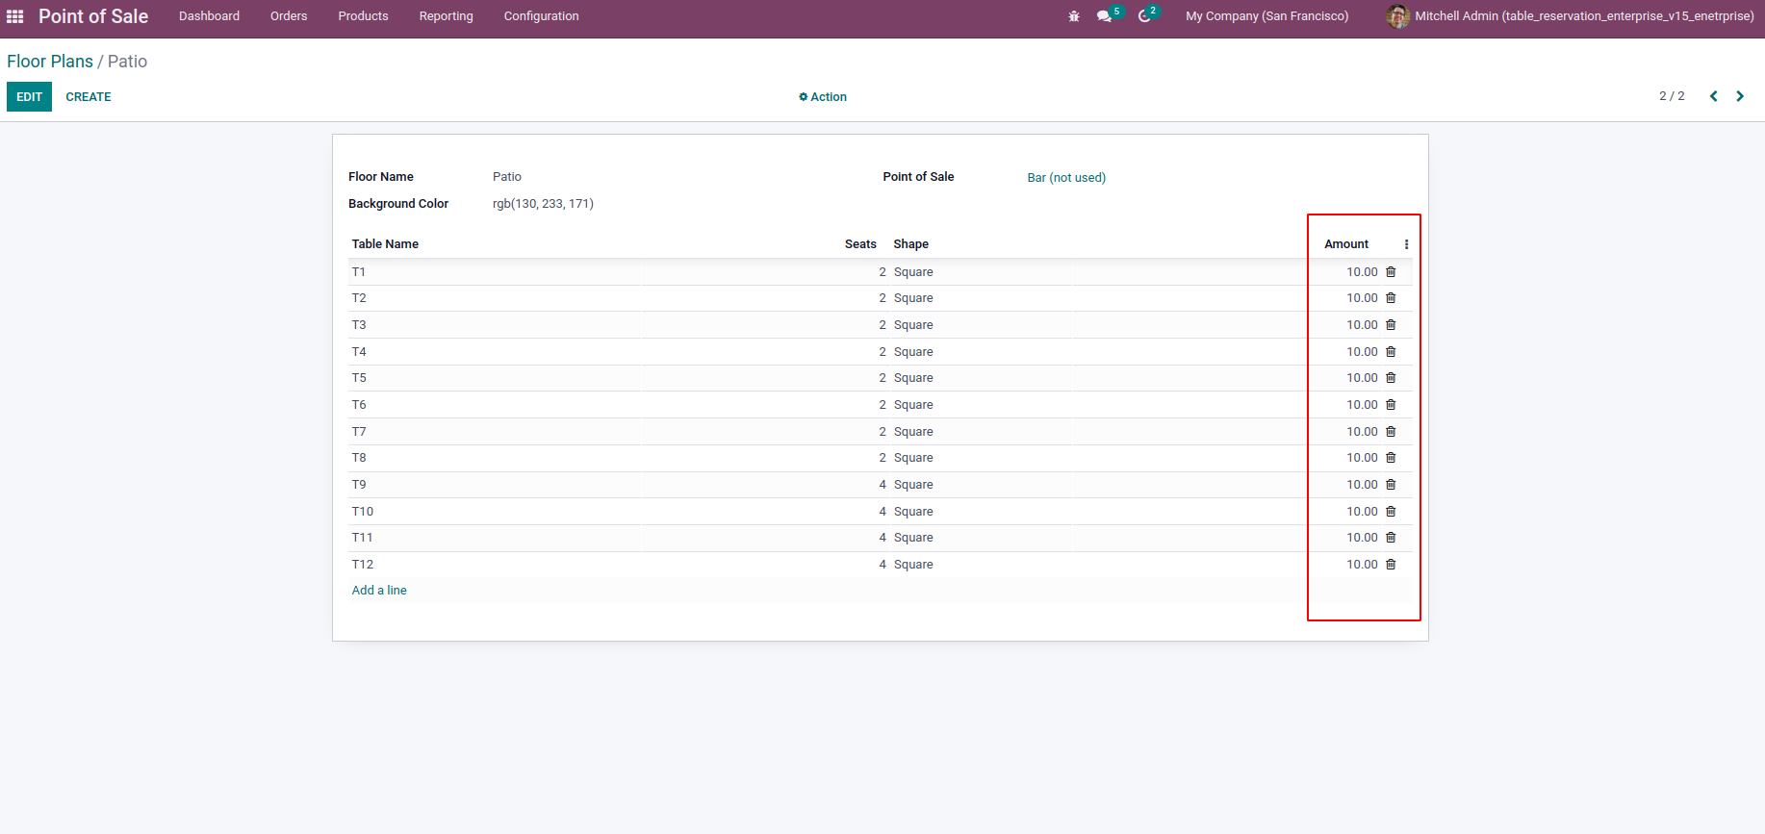
Task: Click background color value rgb(130, 233, 171)
Action: [543, 204]
